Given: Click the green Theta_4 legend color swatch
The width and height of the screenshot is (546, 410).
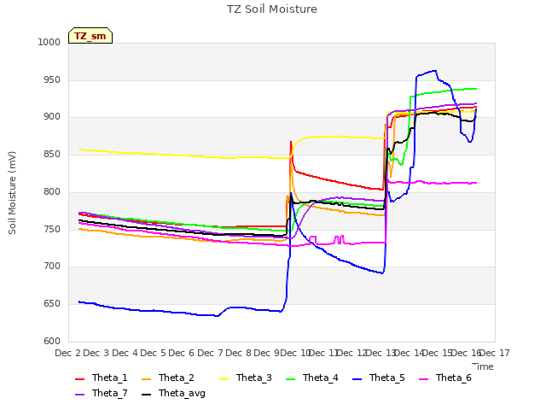Looking at the screenshot, I should pyautogui.click(x=290, y=379).
